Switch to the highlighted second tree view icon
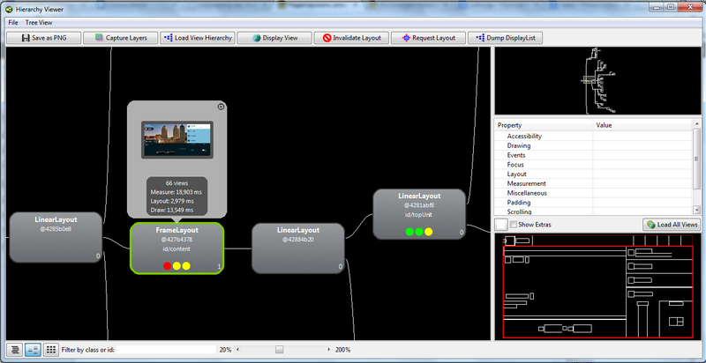Image resolution: width=706 pixels, height=363 pixels. tap(33, 350)
